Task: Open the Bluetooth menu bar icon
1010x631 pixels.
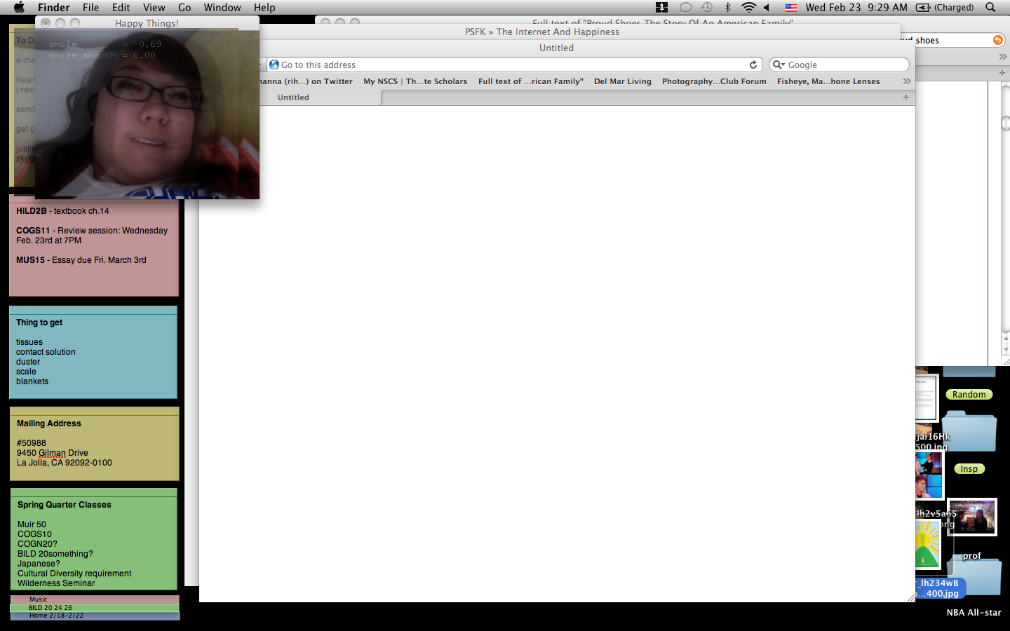Action: tap(727, 7)
